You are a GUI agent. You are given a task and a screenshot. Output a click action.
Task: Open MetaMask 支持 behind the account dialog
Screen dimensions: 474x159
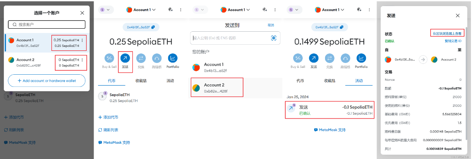20,142
